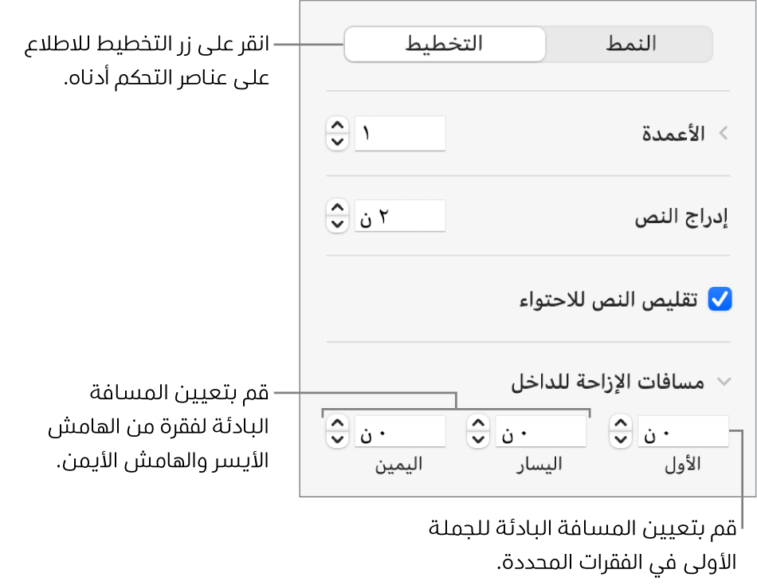Screen dimensions: 757x585
Task: Click the إدراج النص value field
Action: (x=399, y=216)
